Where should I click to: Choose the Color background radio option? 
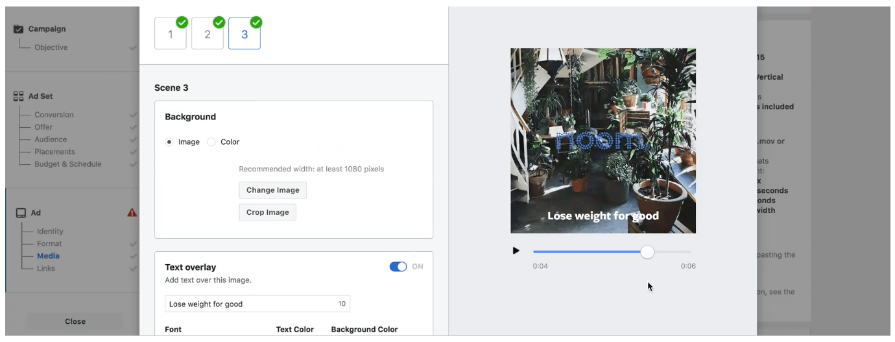point(211,142)
